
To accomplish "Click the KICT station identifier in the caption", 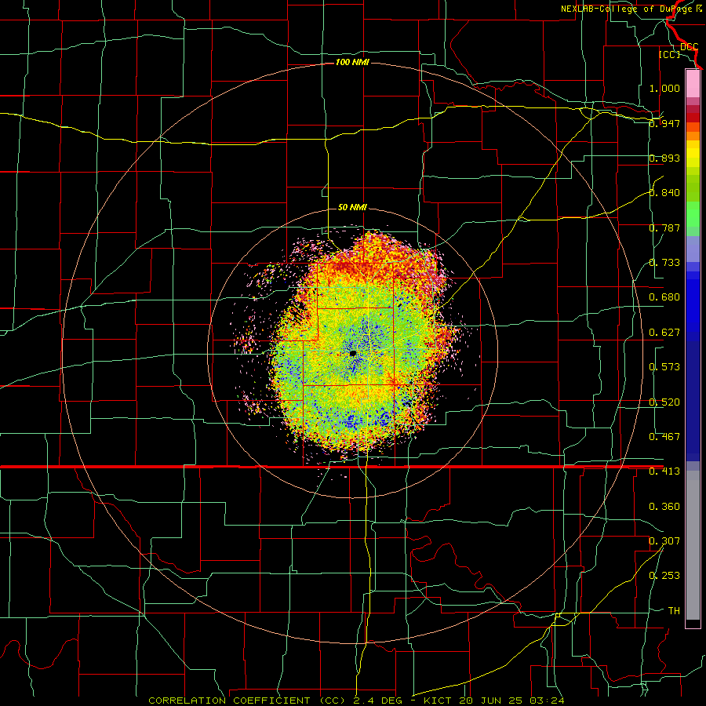I will click(439, 701).
